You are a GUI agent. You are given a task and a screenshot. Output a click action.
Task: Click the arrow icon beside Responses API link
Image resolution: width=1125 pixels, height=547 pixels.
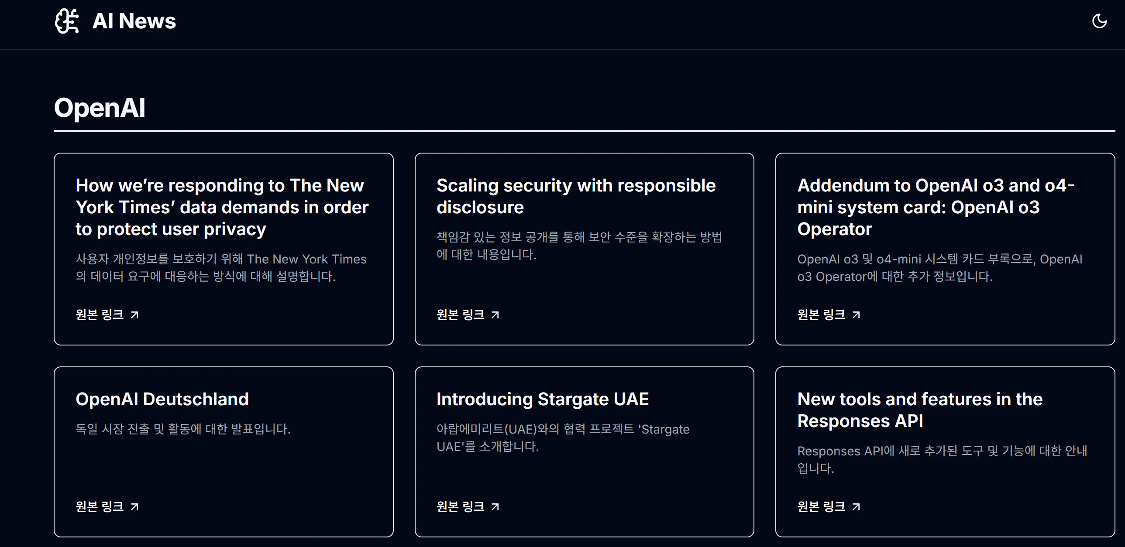click(x=856, y=507)
